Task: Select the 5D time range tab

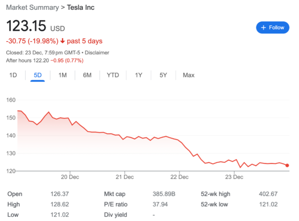Action: pos(38,75)
